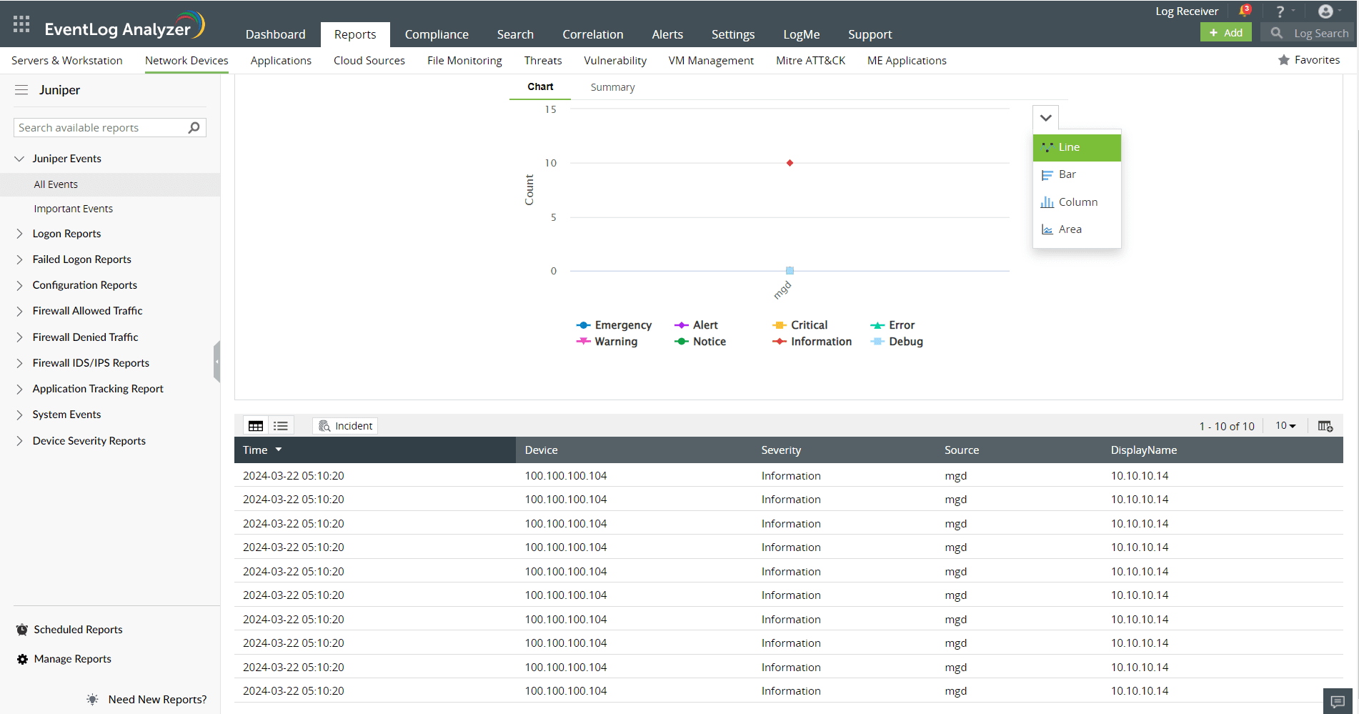Select the Column chart type
This screenshot has height=714, width=1359.
click(1077, 202)
